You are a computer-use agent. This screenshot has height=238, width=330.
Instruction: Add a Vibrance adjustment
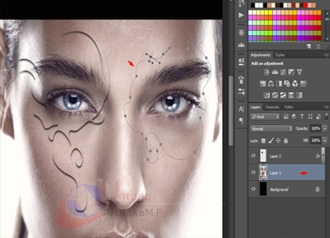(299, 72)
